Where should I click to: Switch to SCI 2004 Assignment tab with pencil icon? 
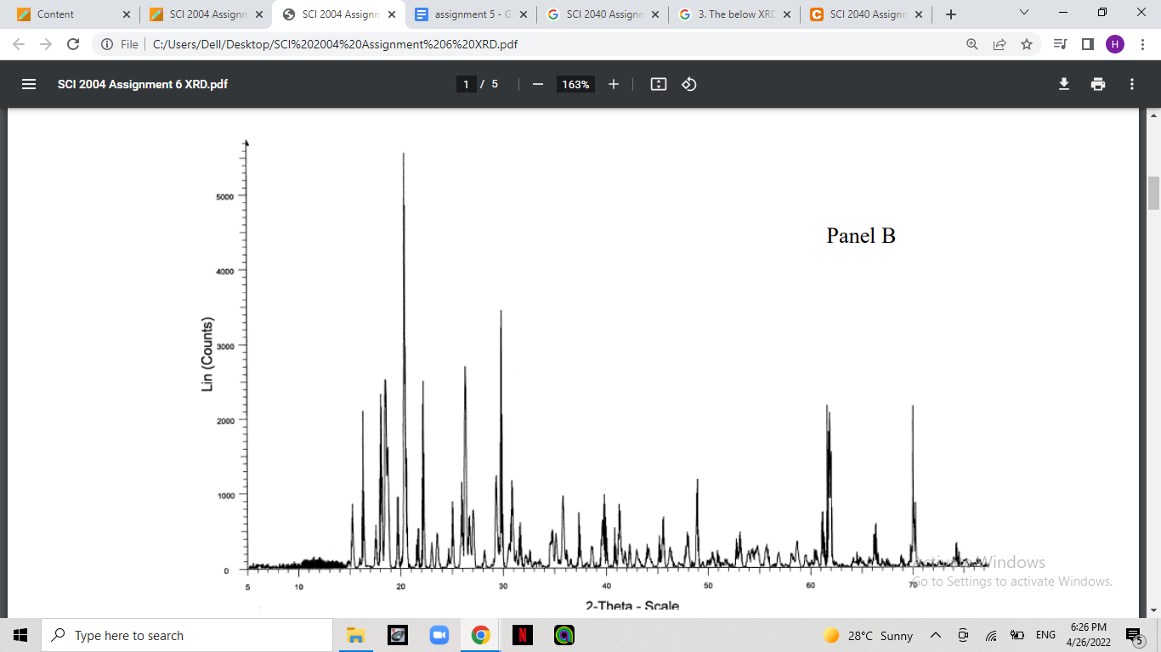click(207, 14)
